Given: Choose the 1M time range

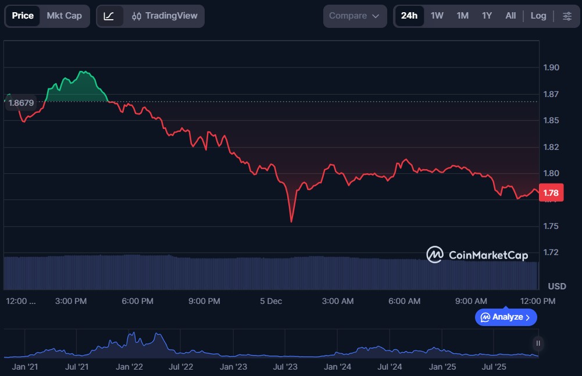Looking at the screenshot, I should pos(462,16).
